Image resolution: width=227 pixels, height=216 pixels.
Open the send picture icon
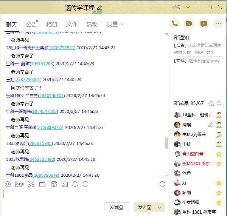click(x=65, y=184)
